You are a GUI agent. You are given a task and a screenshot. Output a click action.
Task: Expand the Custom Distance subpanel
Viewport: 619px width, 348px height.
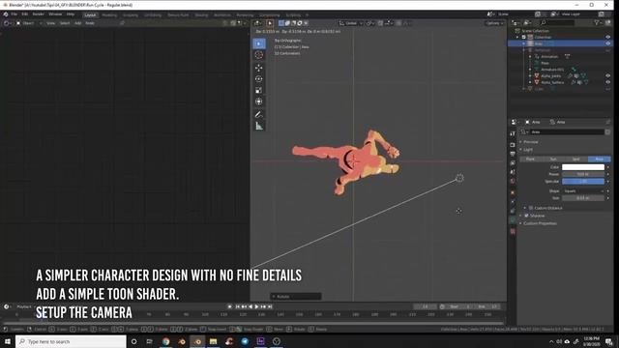(525, 208)
